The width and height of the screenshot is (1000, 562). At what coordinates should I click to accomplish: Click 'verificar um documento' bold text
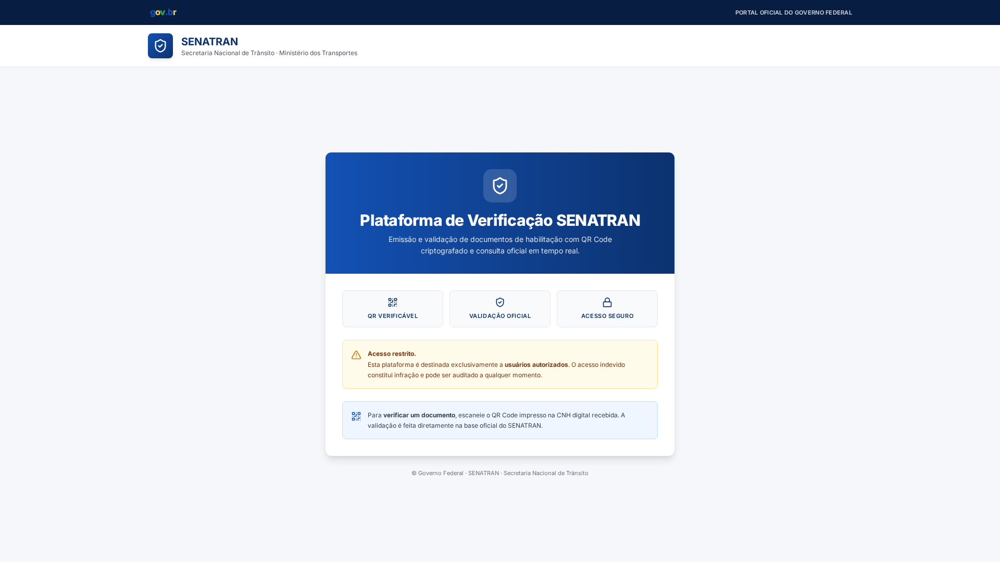point(419,415)
